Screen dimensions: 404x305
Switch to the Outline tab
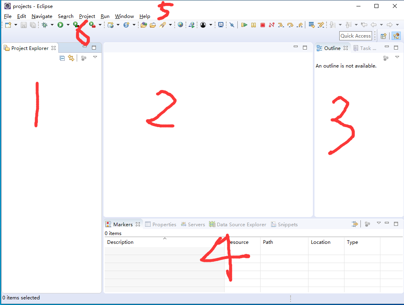pos(332,48)
